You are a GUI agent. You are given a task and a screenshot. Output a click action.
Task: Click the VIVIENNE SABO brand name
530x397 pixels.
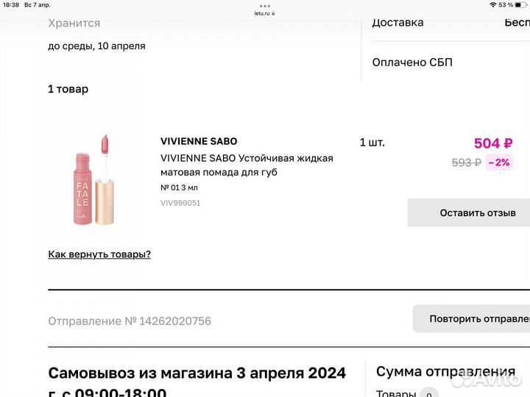pyautogui.click(x=199, y=141)
